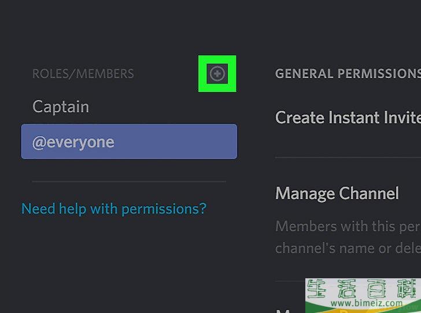Click the GENERAL PERMISSIONS heading
This screenshot has height=313, width=421.
pos(348,74)
